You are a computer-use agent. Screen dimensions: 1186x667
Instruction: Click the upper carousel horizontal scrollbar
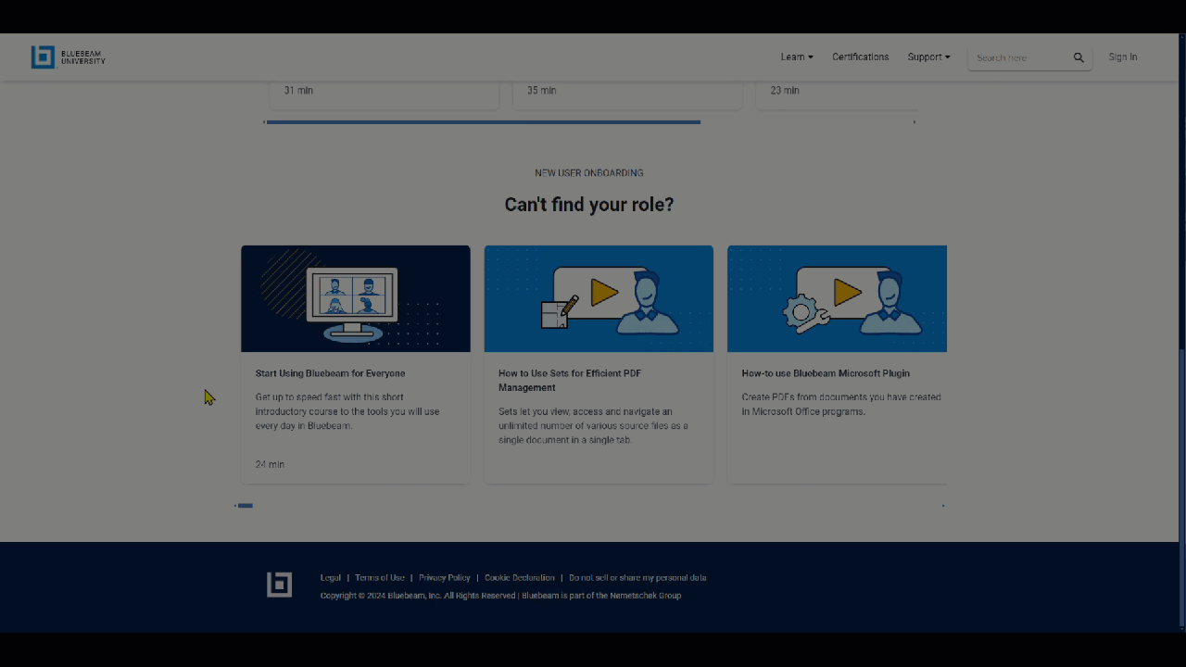(483, 122)
